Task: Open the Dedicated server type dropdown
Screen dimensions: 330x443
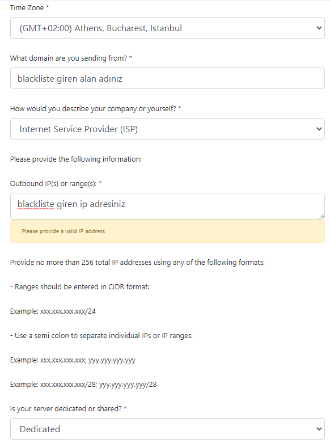Action: (x=167, y=429)
